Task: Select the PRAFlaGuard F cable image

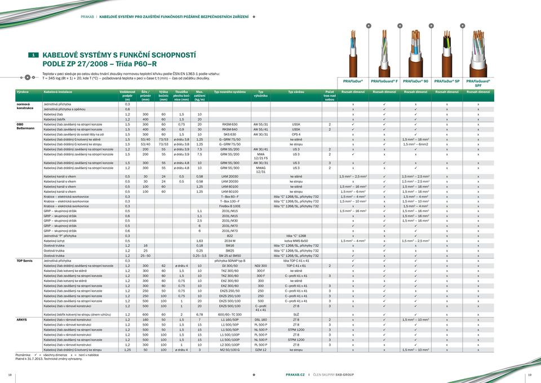Action: pyautogui.click(x=384, y=54)
